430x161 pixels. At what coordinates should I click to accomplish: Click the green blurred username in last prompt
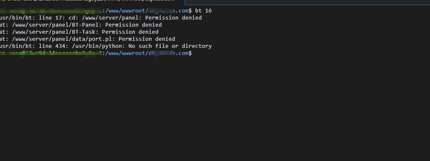(50, 53)
